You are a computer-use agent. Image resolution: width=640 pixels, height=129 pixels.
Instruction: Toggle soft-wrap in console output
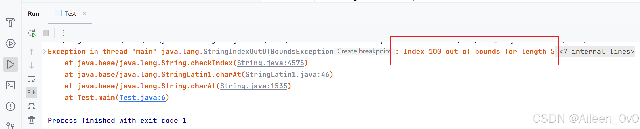point(32,79)
